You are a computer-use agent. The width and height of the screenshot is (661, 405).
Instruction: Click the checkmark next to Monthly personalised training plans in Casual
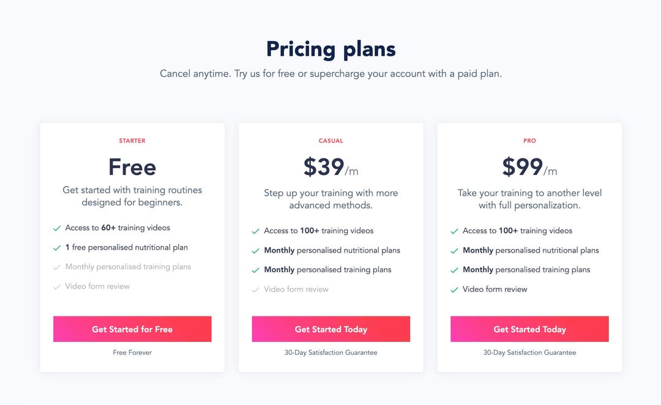[x=255, y=270]
